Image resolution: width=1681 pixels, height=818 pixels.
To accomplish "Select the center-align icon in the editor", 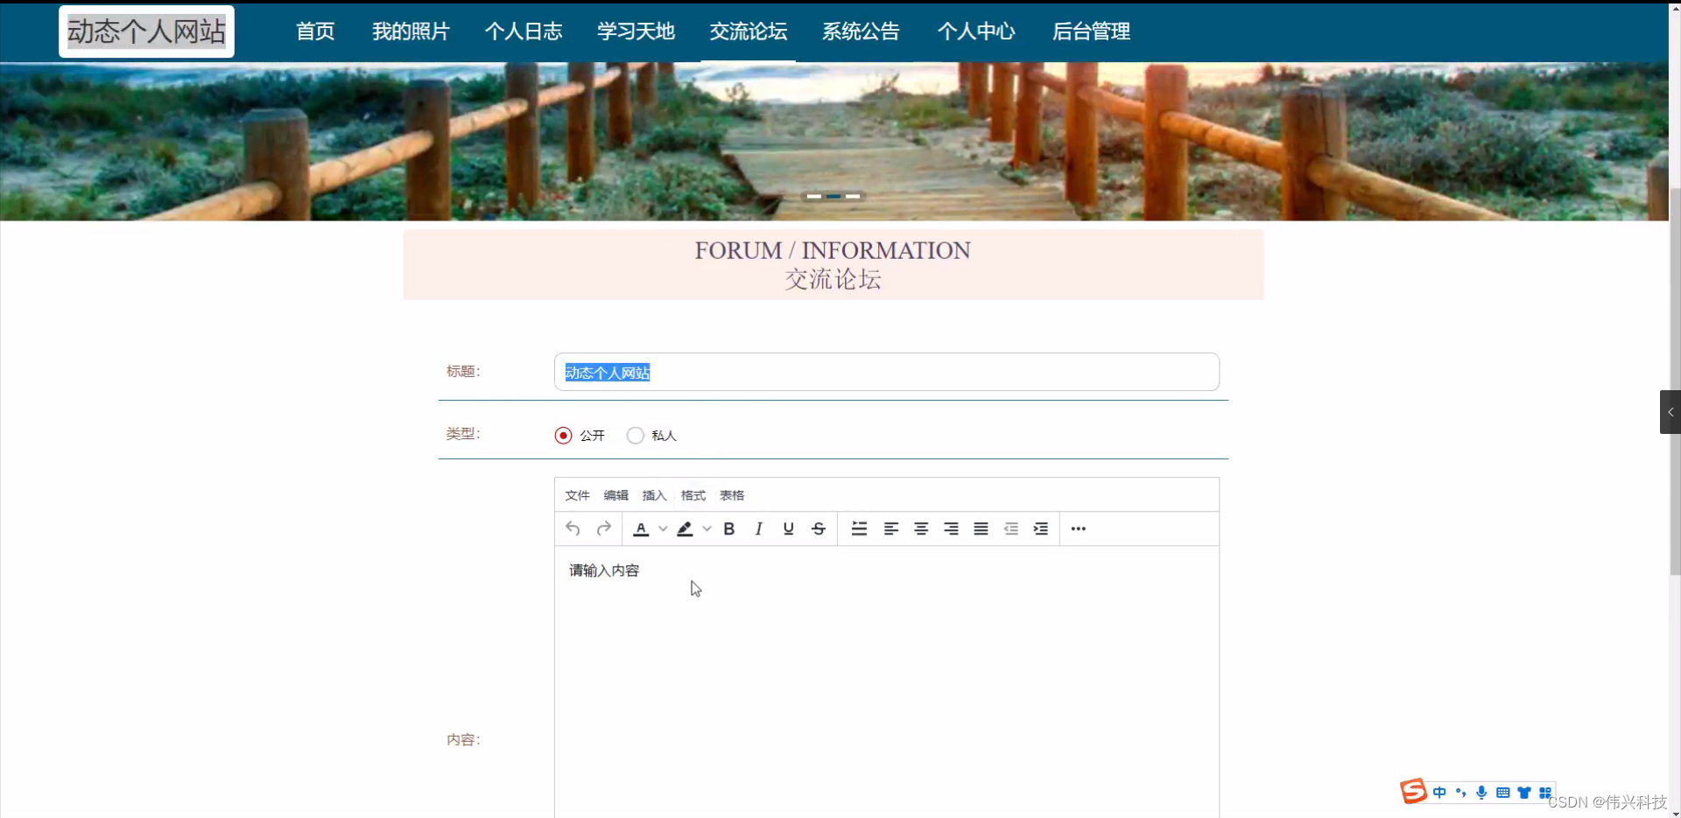I will [x=920, y=528].
